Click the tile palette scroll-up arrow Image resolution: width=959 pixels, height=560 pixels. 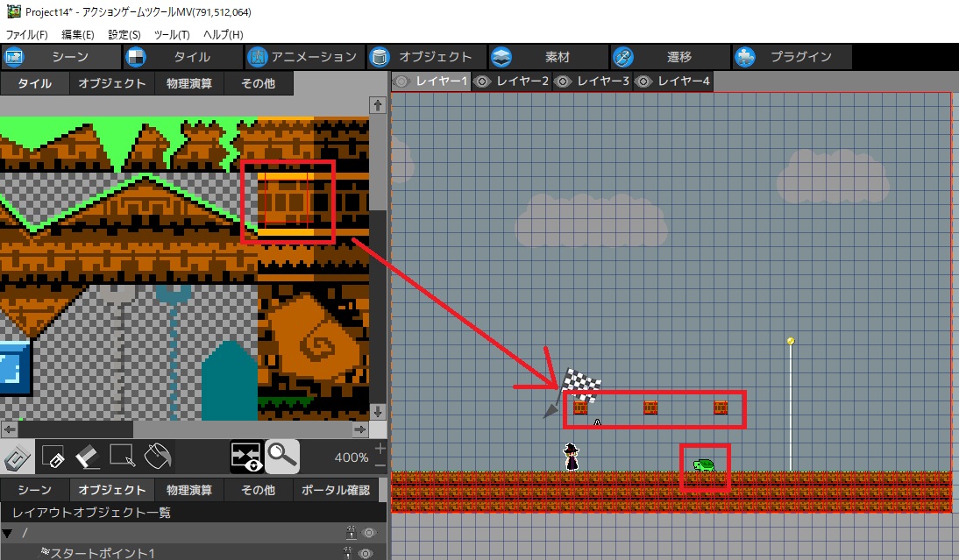(378, 105)
